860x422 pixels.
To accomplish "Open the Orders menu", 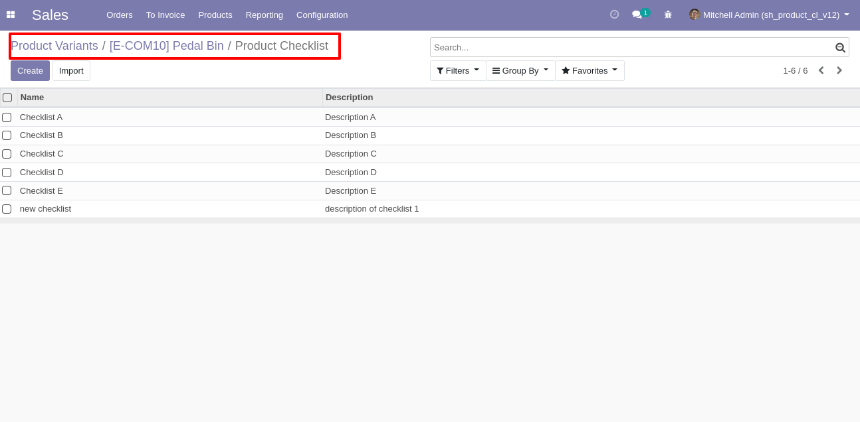I will (120, 15).
